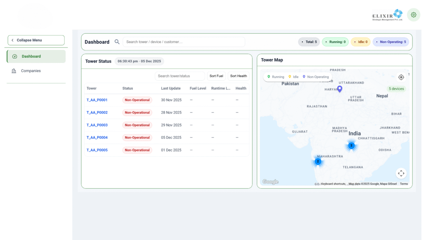Sort towers by health
Image resolution: width=427 pixels, height=240 pixels.
(239, 76)
